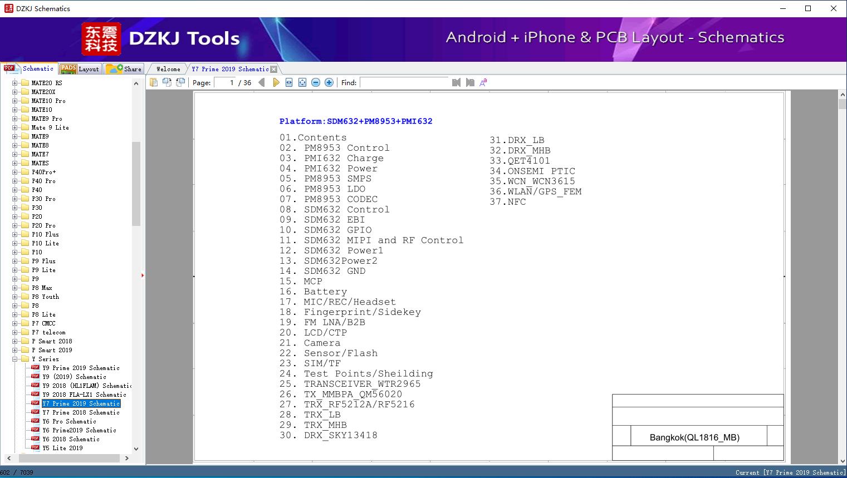Select the MATE9 Pro folder
847x478 pixels.
(47, 119)
